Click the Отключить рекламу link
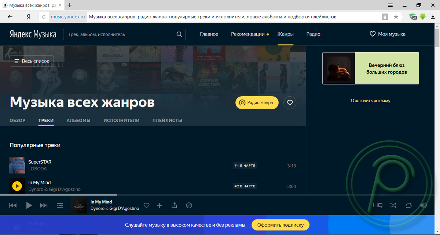440x235 pixels. [371, 101]
